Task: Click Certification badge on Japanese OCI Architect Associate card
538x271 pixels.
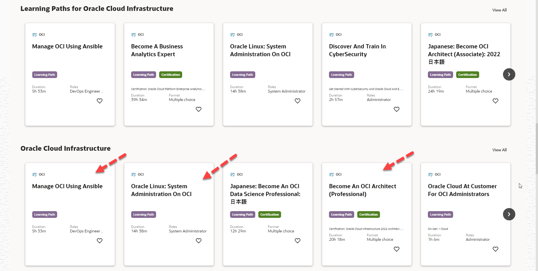Action: (467, 75)
